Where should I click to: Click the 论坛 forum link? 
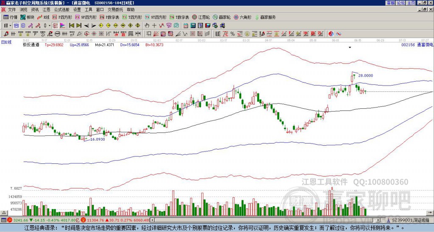point(401,3)
